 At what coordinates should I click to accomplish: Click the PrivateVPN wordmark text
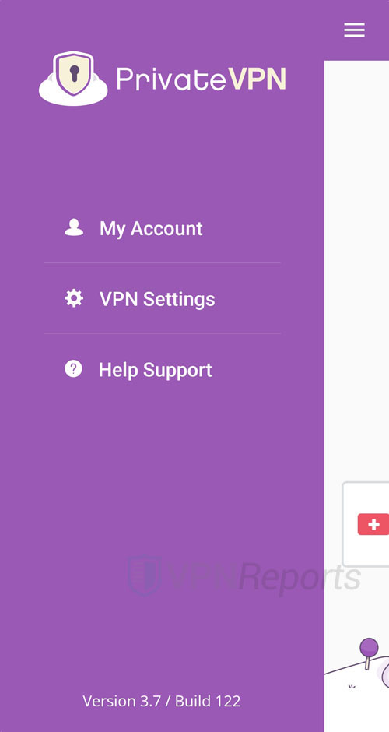[201, 79]
